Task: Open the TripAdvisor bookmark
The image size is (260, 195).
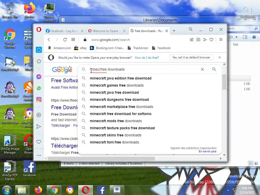Action: (138, 48)
